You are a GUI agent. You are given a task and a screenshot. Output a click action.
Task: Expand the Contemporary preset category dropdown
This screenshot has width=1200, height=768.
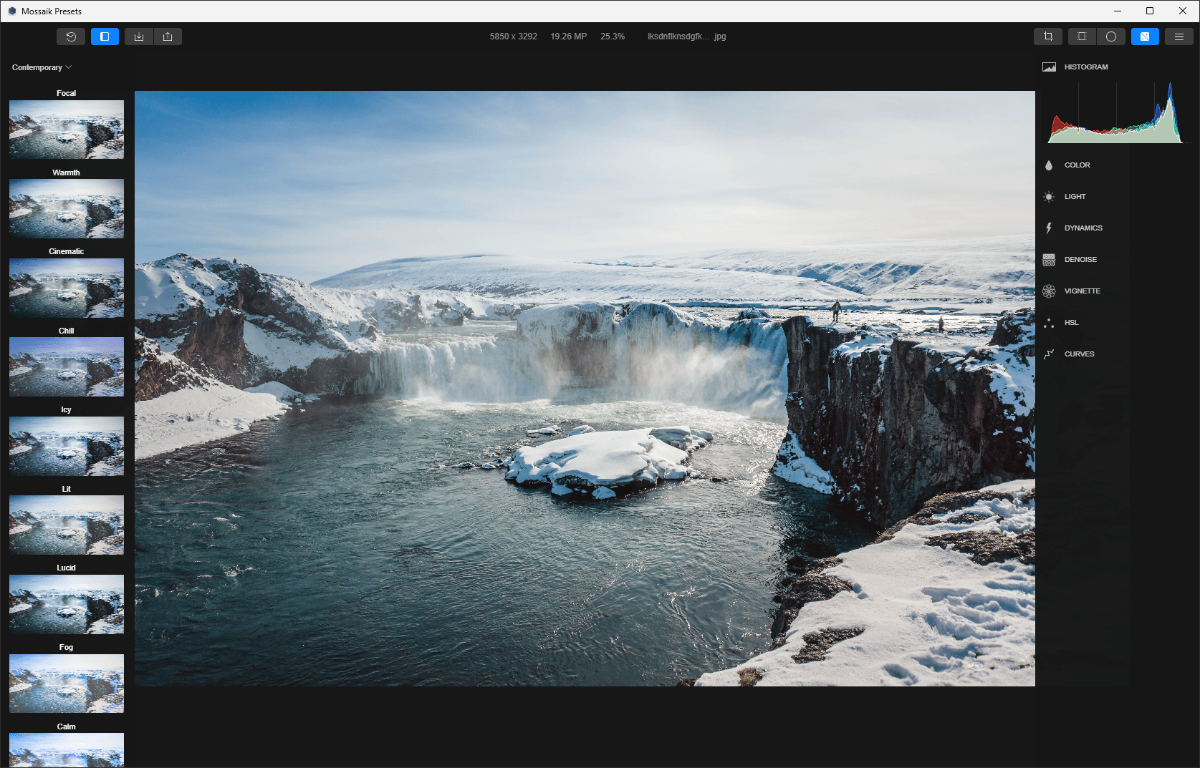42,67
